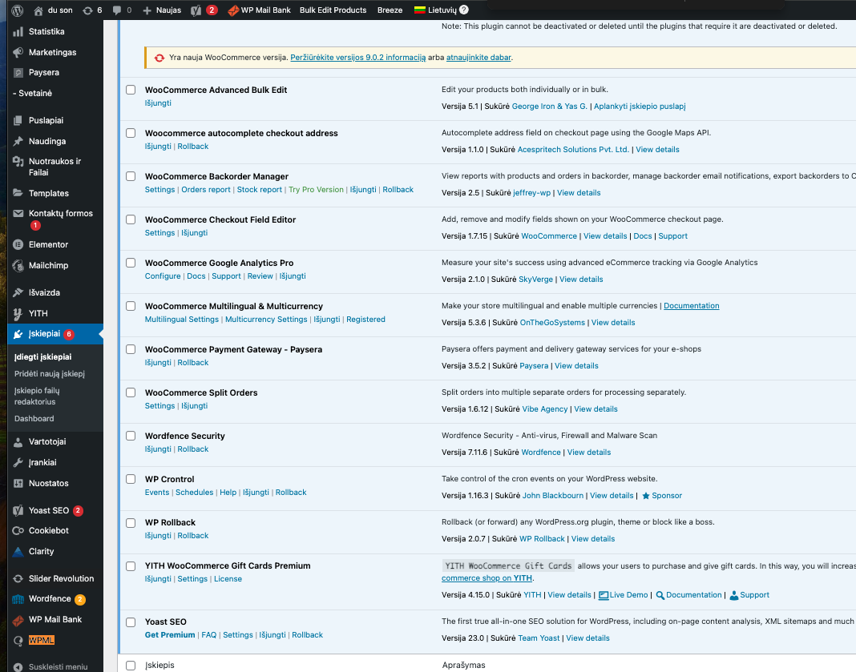The width and height of the screenshot is (856, 672).
Task: Open Dashboard submenu under Įskiepiai
Action: click(34, 418)
